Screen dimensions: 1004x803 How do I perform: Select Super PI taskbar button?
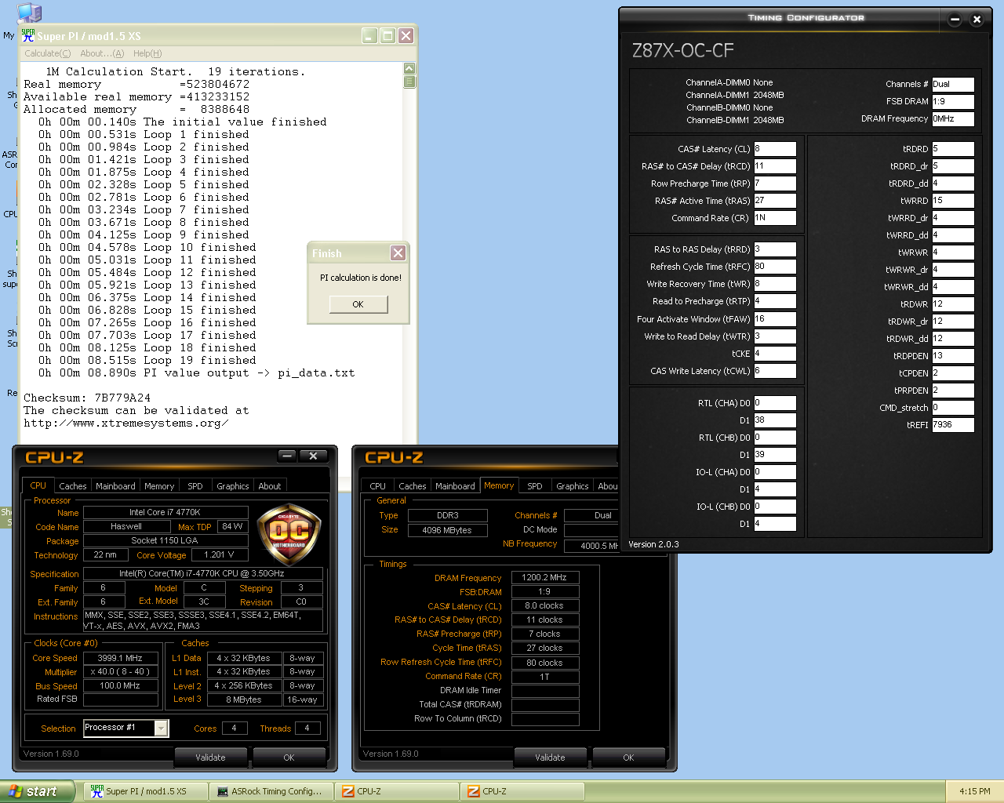coord(145,791)
